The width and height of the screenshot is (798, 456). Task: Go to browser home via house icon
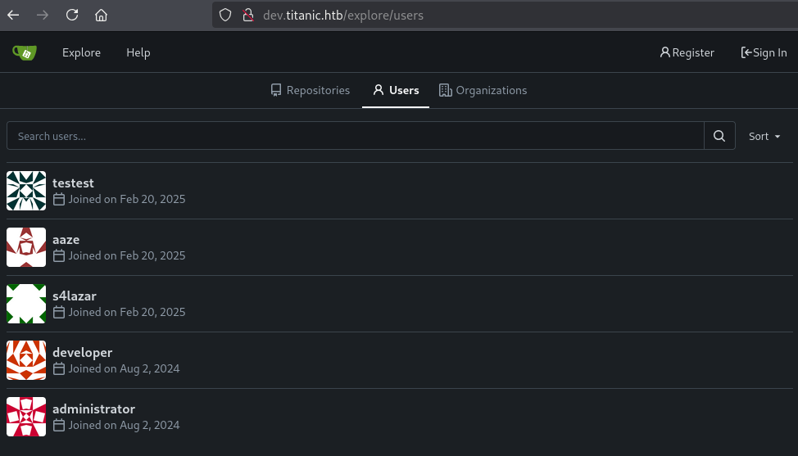point(101,15)
